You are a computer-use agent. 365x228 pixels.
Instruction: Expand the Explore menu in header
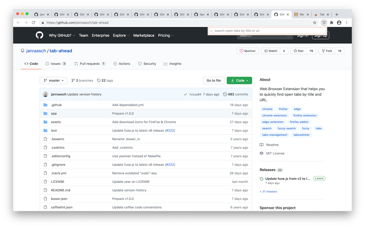(x=121, y=35)
